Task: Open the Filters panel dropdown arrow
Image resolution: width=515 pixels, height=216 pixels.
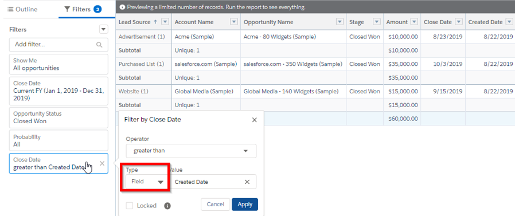Action: pyautogui.click(x=104, y=29)
